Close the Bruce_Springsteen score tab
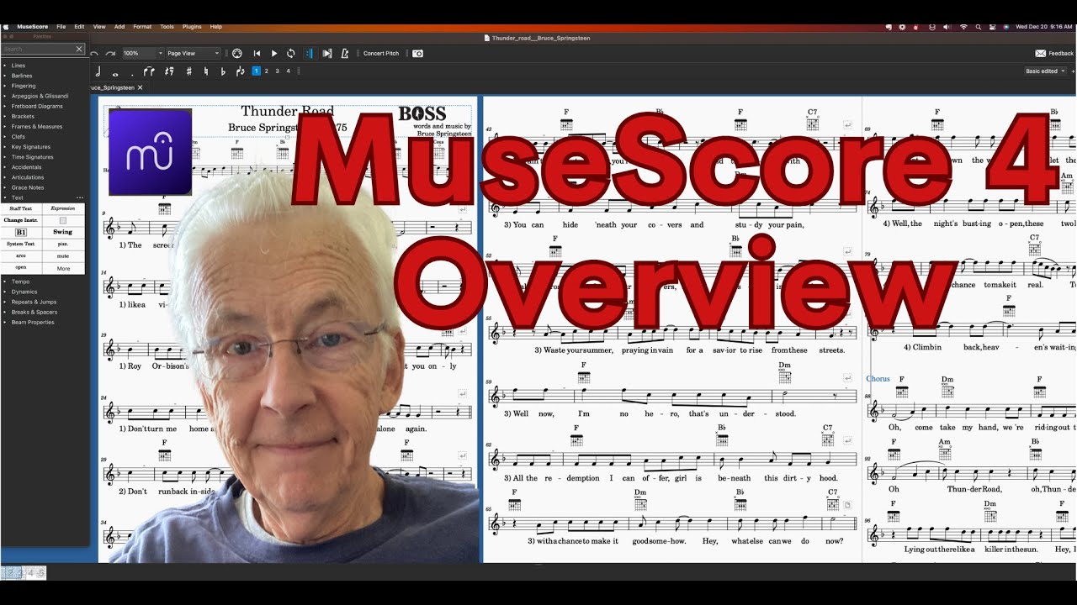This screenshot has height=605, width=1077. click(141, 87)
